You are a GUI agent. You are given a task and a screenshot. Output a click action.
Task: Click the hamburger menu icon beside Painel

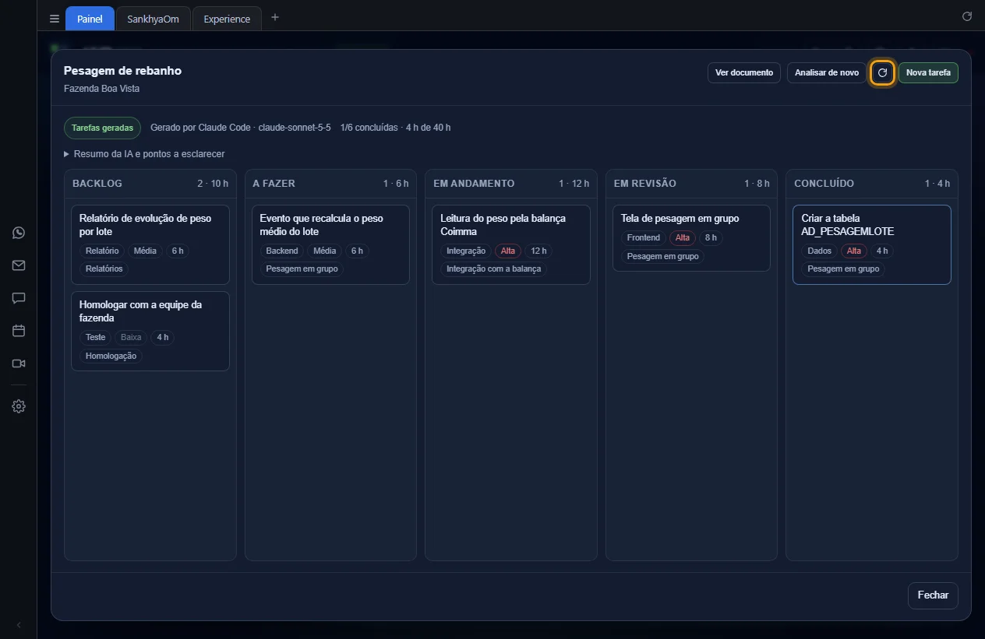click(55, 19)
